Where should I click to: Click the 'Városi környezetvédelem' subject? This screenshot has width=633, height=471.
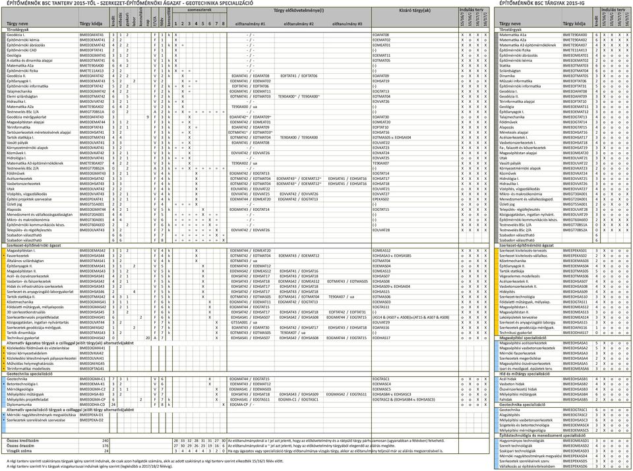point(26,353)
